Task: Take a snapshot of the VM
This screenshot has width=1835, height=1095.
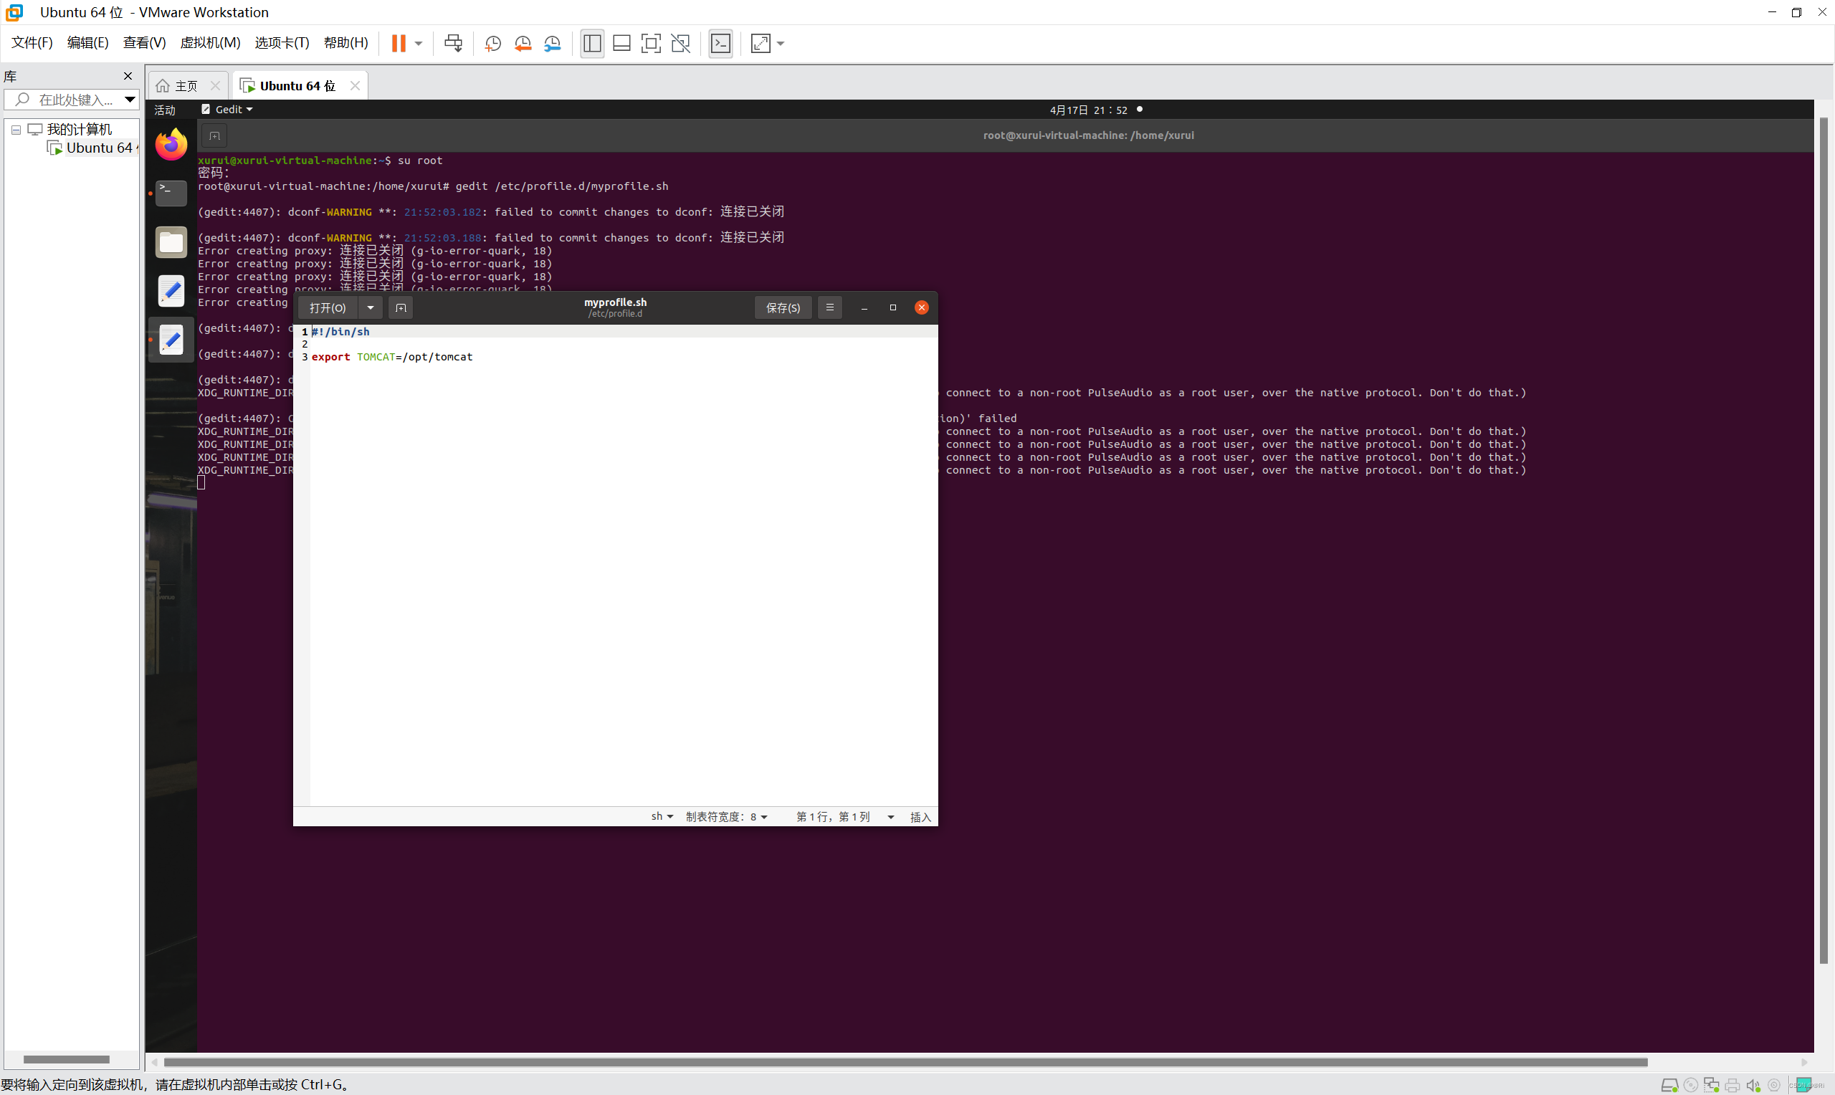Action: pyautogui.click(x=493, y=44)
